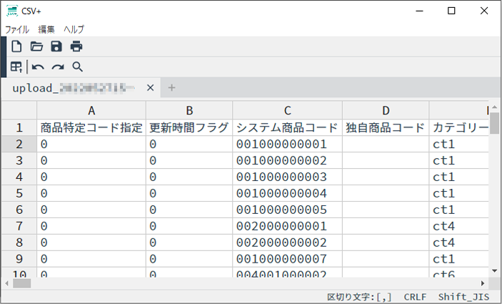502x304 pixels.
Task: Click Shift_JIS encoding in status bar
Action: click(x=463, y=297)
